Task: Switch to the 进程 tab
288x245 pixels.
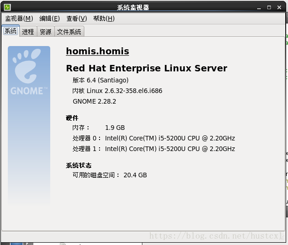Action: [x=28, y=32]
